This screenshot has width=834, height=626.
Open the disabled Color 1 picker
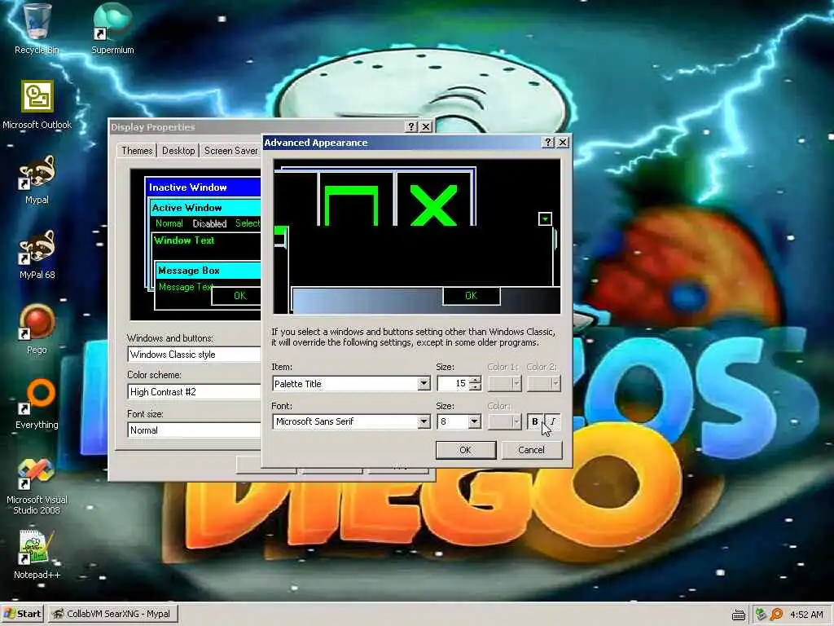(x=505, y=383)
